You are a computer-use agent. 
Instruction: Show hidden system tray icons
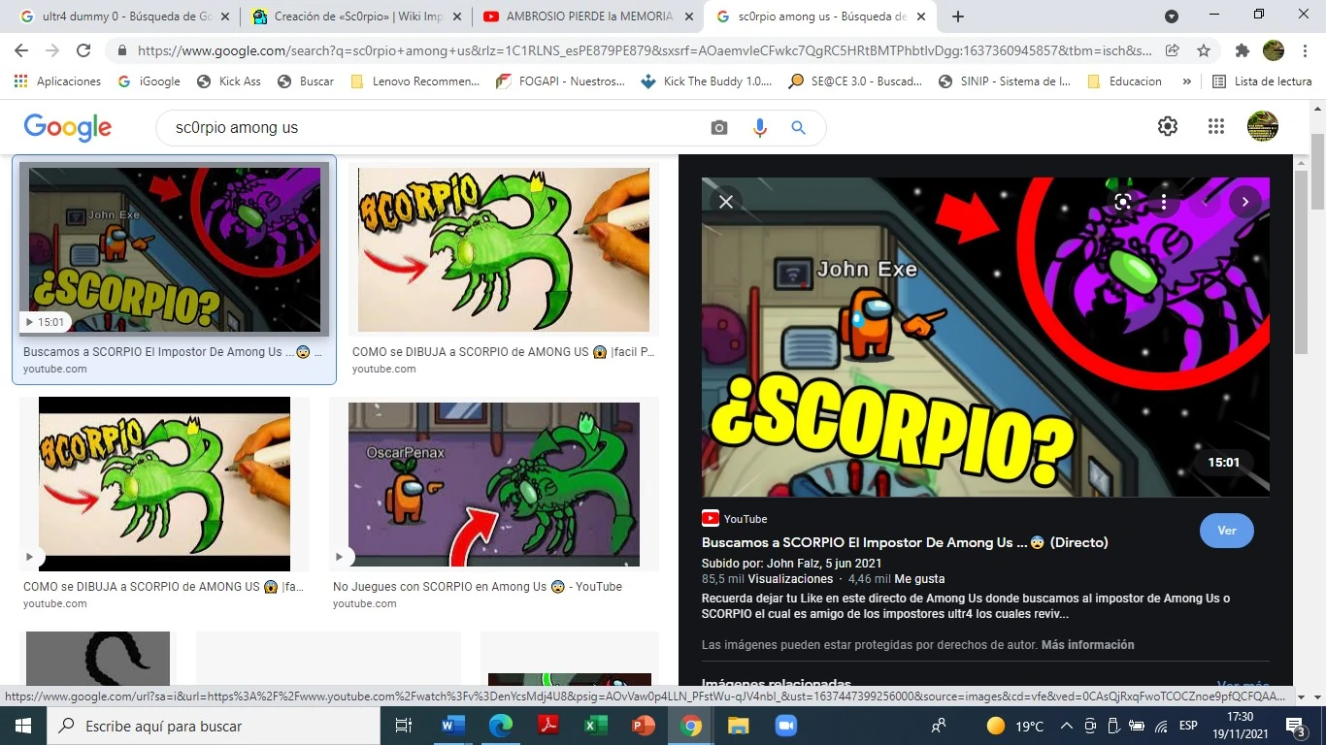click(1067, 726)
